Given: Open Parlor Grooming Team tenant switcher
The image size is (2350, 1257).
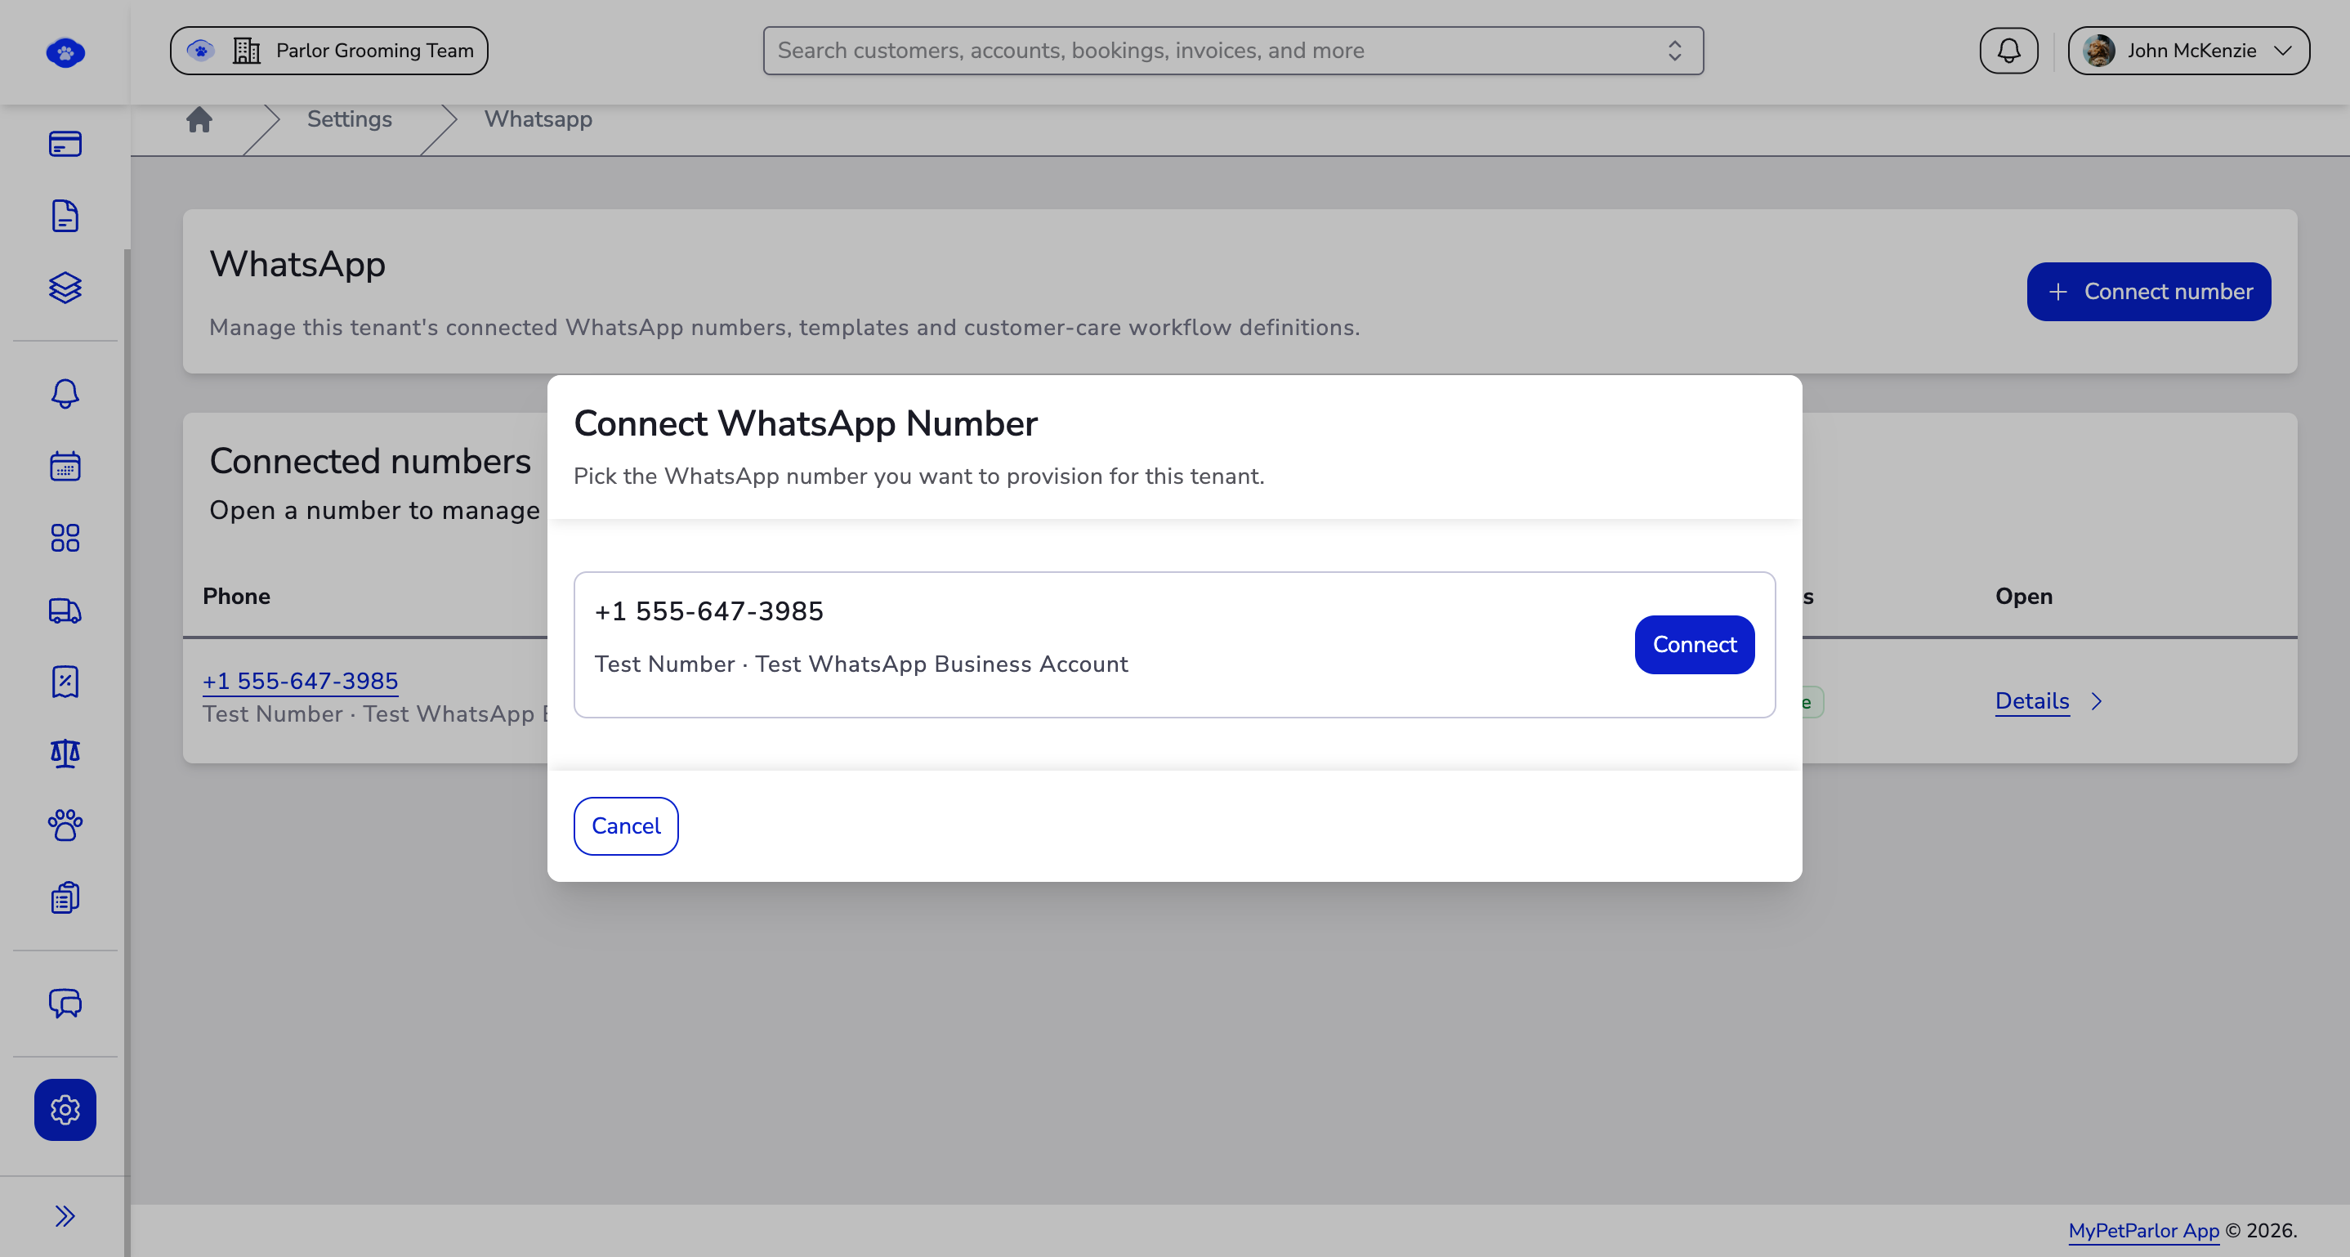Looking at the screenshot, I should coord(328,50).
